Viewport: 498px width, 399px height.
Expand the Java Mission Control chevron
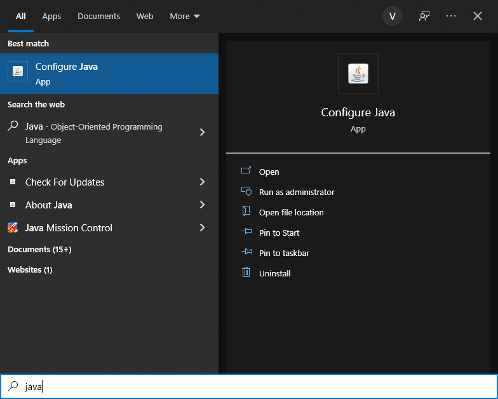[x=202, y=227]
